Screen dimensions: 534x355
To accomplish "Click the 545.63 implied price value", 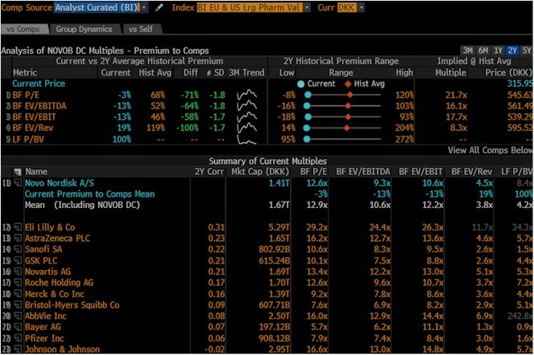I will pos(520,95).
